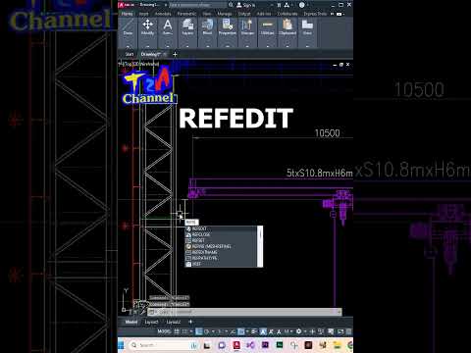471x353 pixels.
Task: Switch to the Insert ribbon tab
Action: point(144,14)
